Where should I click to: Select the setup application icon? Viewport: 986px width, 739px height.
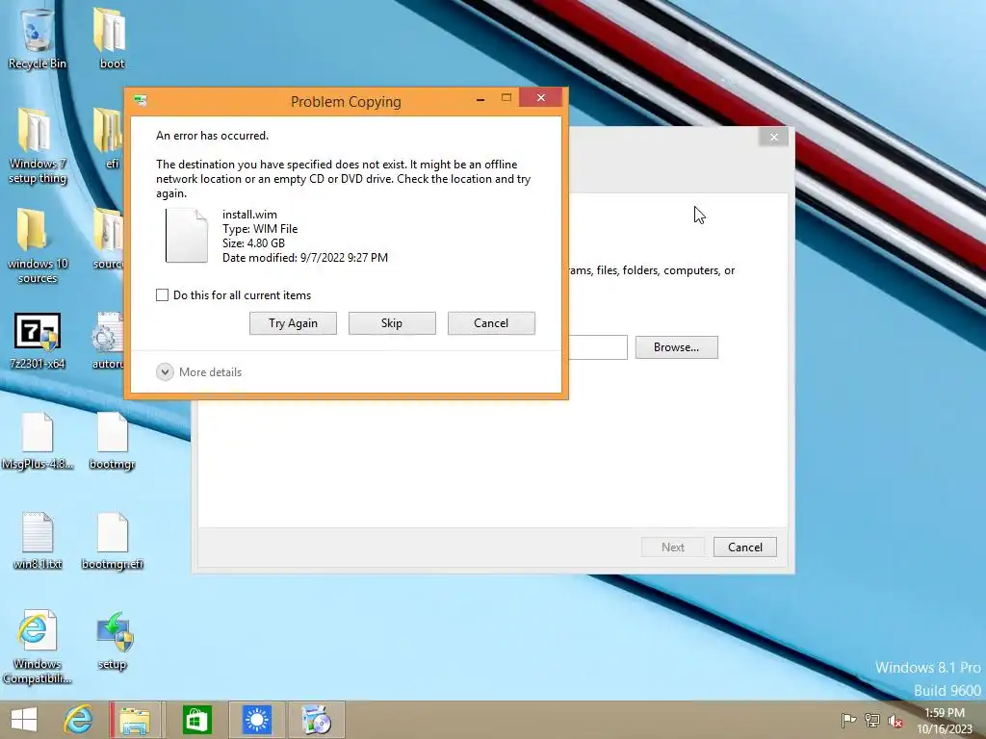click(x=113, y=641)
